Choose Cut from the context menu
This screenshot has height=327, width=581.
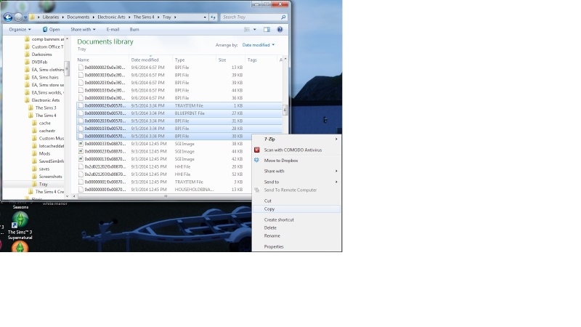click(297, 201)
